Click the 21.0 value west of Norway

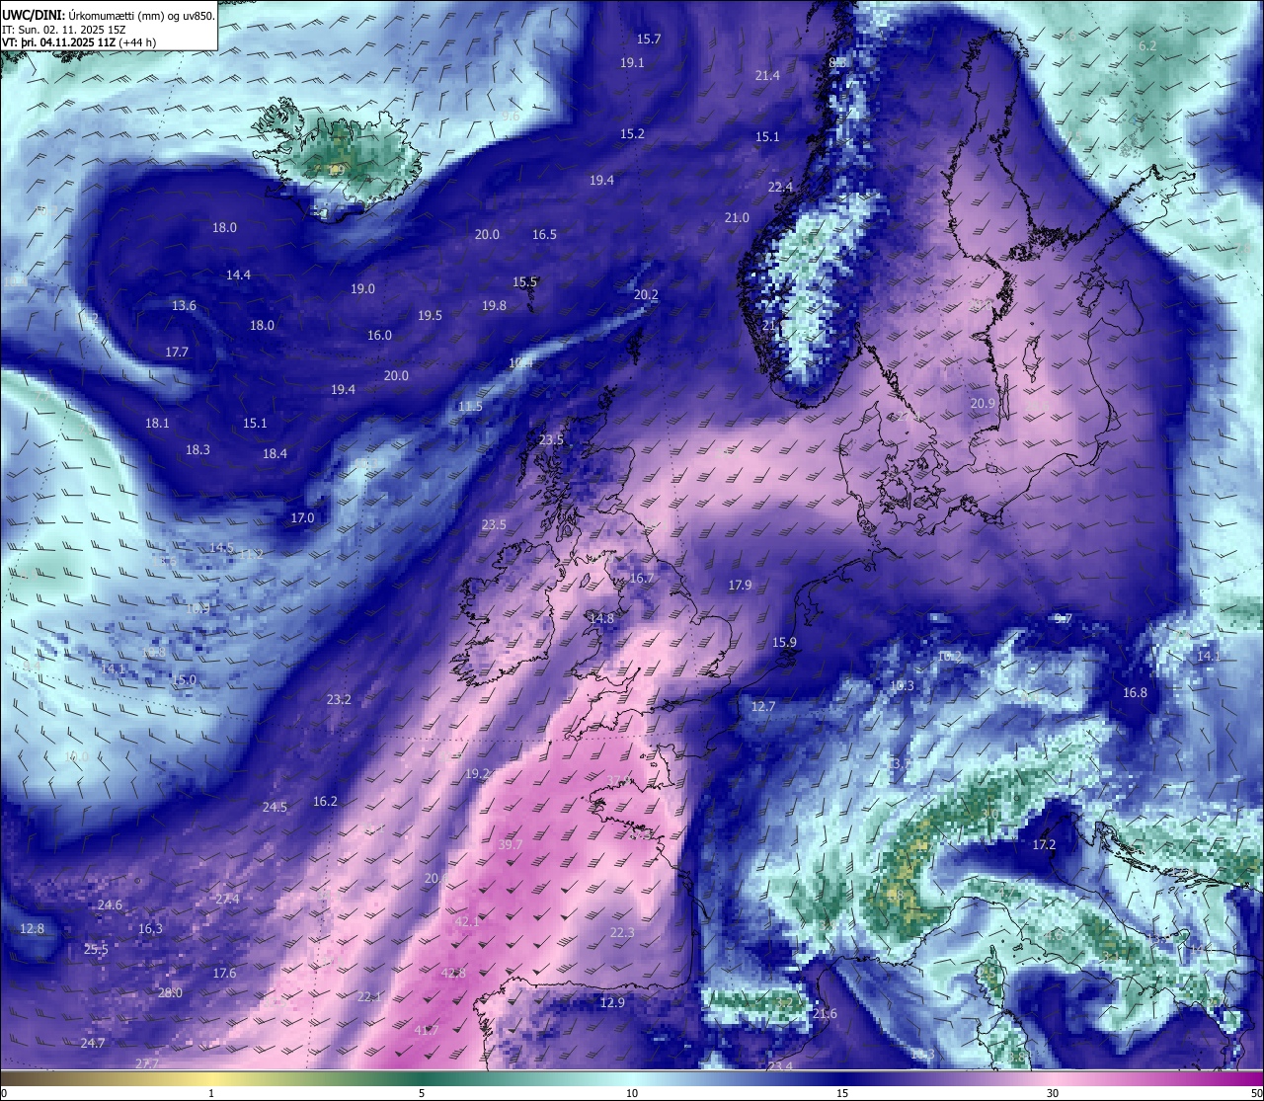737,217
